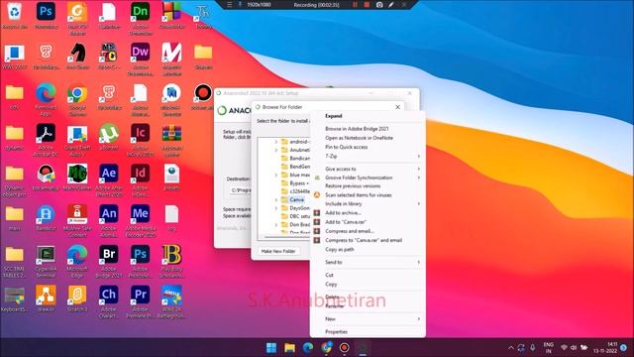This screenshot has height=357, width=634.
Task: Open the Give access to submenu
Action: [368, 169]
